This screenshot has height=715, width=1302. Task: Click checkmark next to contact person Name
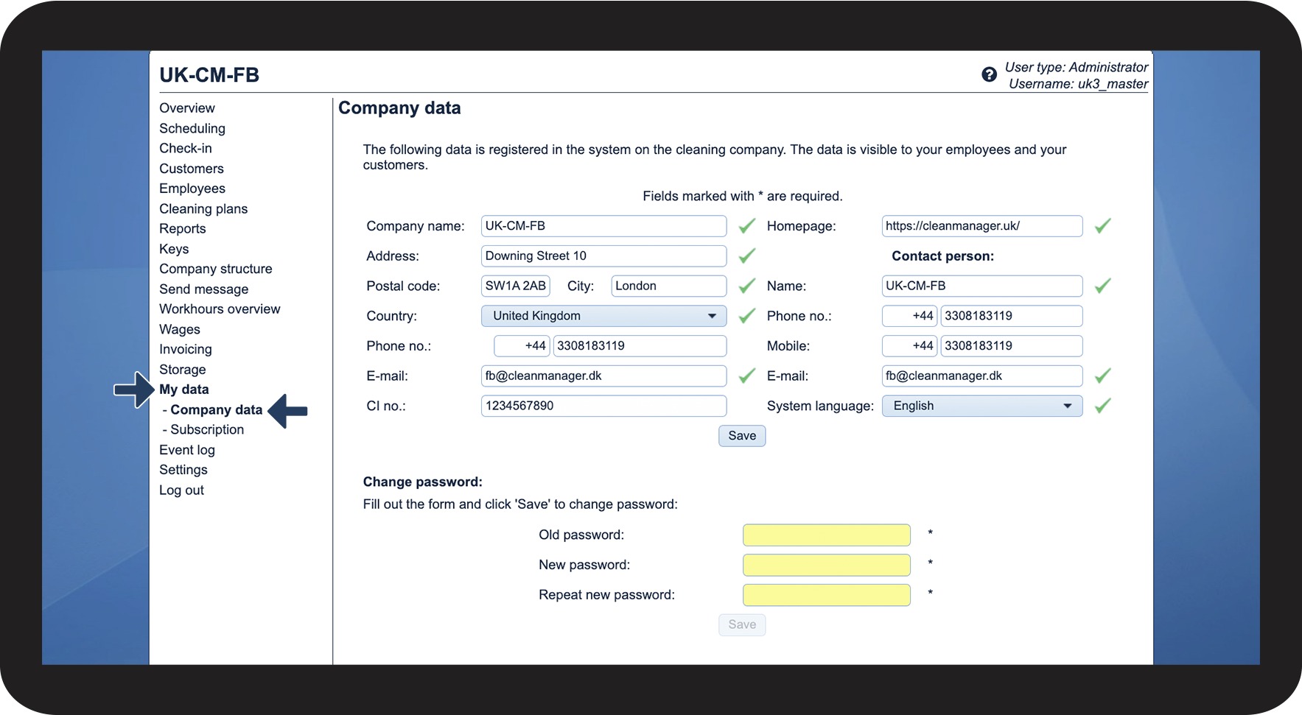tap(1102, 286)
